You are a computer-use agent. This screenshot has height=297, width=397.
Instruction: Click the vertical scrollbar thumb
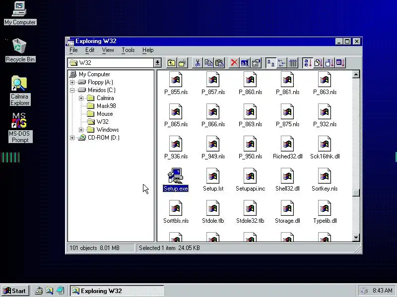pyautogui.click(x=356, y=193)
